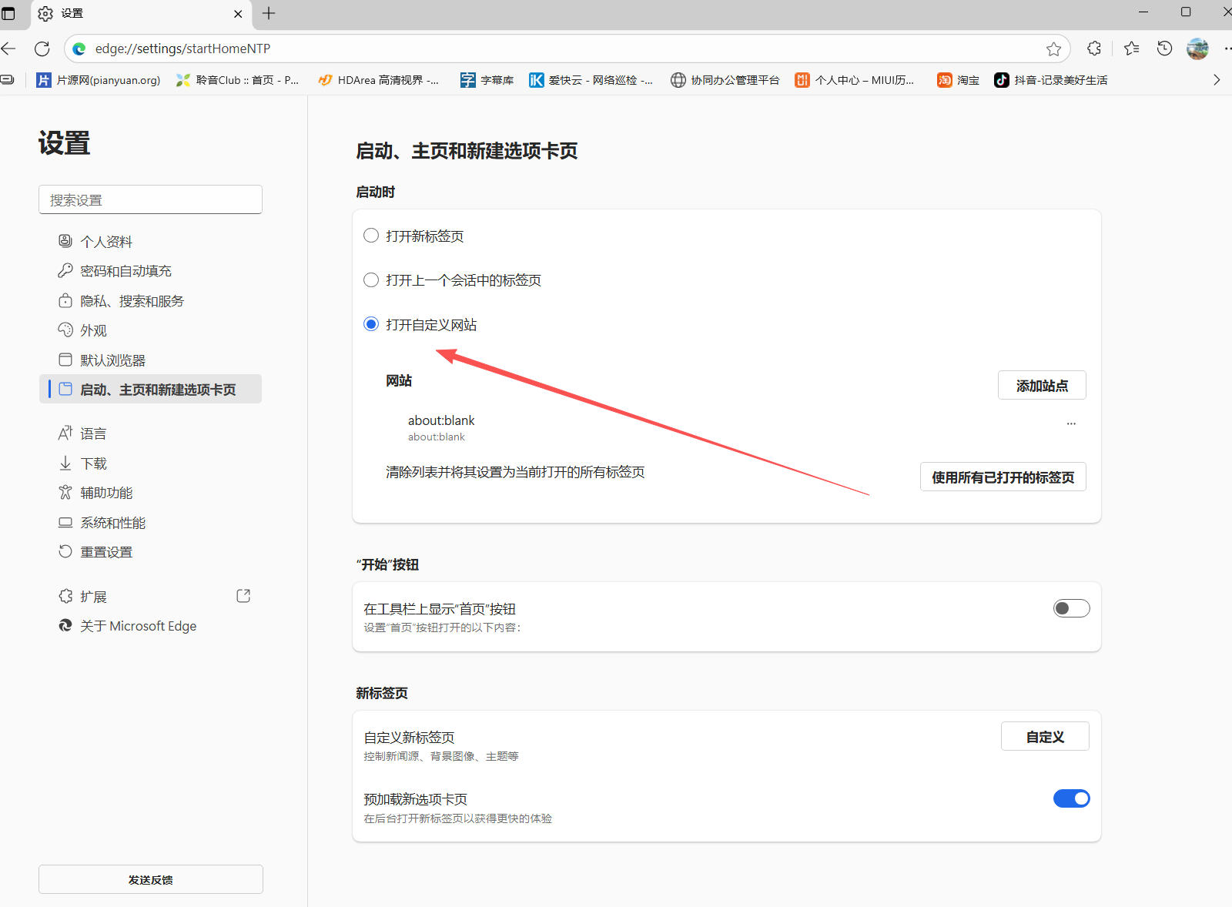
Task: Open HDArea 高清视界 bookmark
Action: (378, 80)
